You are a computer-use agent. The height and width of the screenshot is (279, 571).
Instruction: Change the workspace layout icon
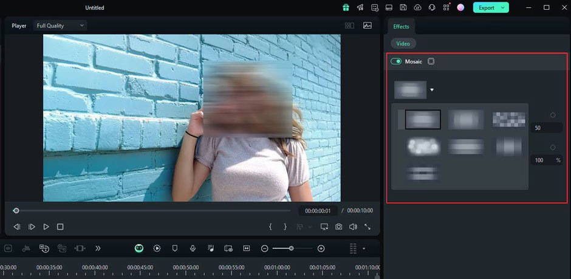click(389, 7)
